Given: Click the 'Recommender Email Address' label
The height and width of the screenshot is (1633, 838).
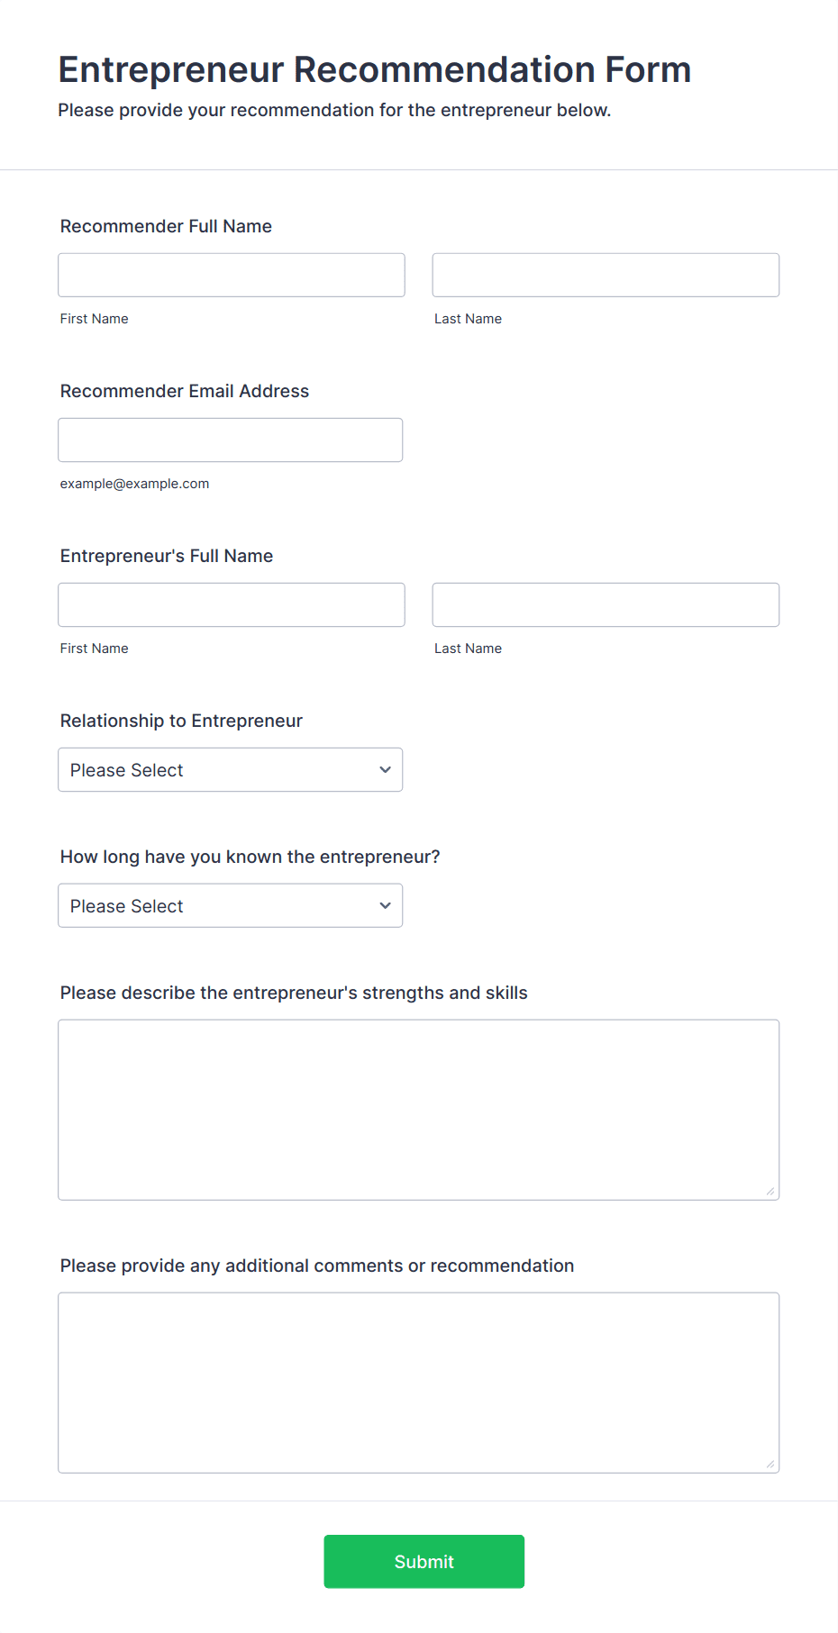Looking at the screenshot, I should [185, 391].
